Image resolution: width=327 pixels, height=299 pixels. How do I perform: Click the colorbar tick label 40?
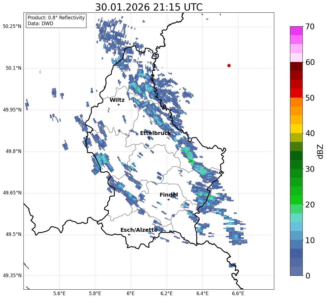tap(310, 133)
